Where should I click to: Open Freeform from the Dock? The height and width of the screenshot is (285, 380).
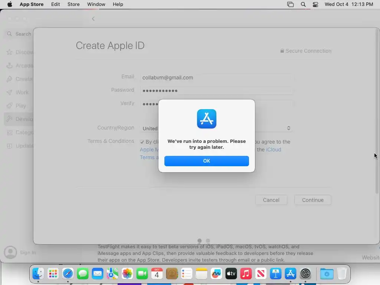(x=216, y=274)
